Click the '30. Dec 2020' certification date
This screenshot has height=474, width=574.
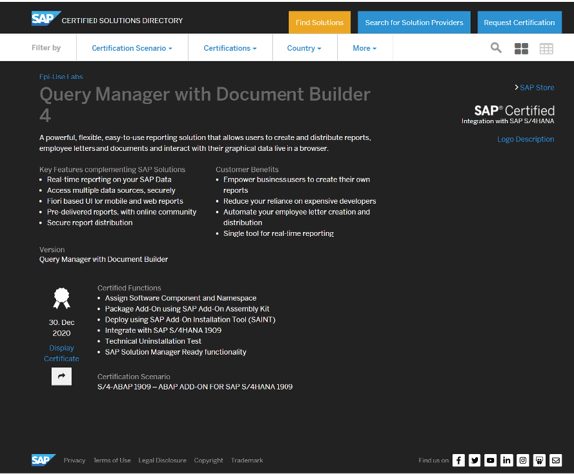[x=61, y=328]
